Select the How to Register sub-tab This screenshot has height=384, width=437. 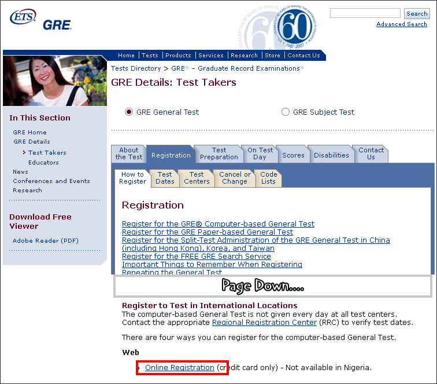132,178
